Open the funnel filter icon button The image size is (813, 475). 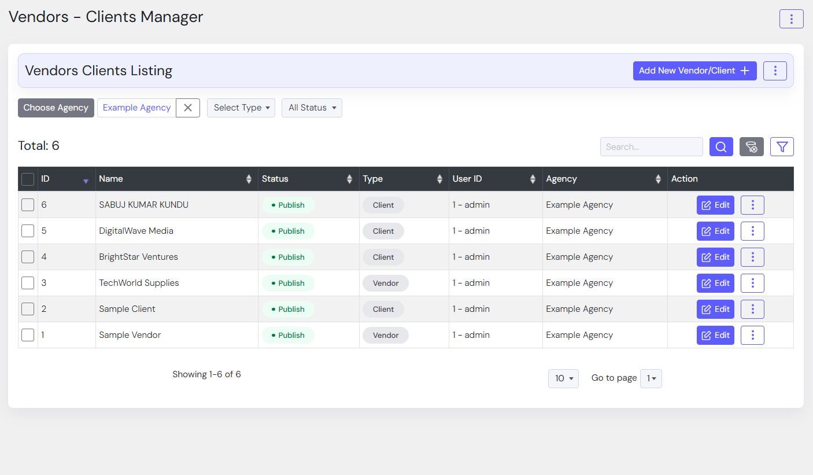tap(782, 147)
